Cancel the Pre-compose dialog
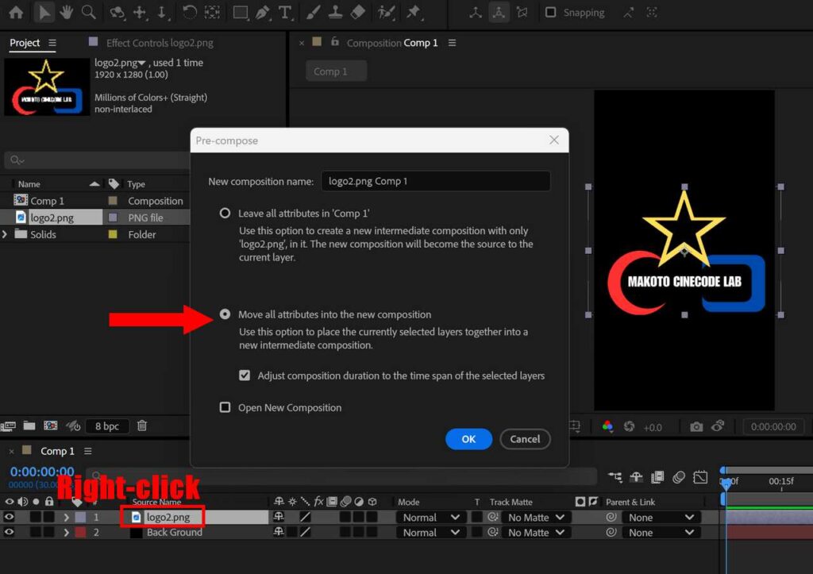The width and height of the screenshot is (813, 574). click(525, 439)
